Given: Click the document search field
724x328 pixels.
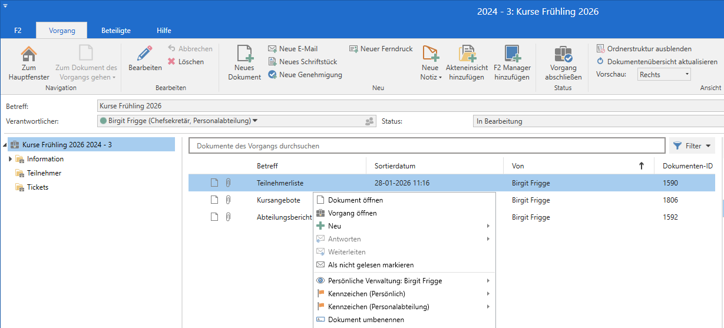Looking at the screenshot, I should 427,145.
